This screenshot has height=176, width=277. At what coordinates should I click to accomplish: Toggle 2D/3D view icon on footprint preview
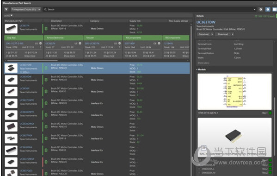point(203,148)
